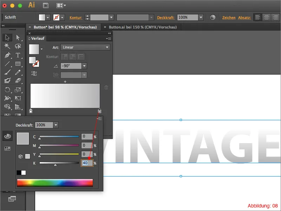Select the Lasso tool

(18, 46)
